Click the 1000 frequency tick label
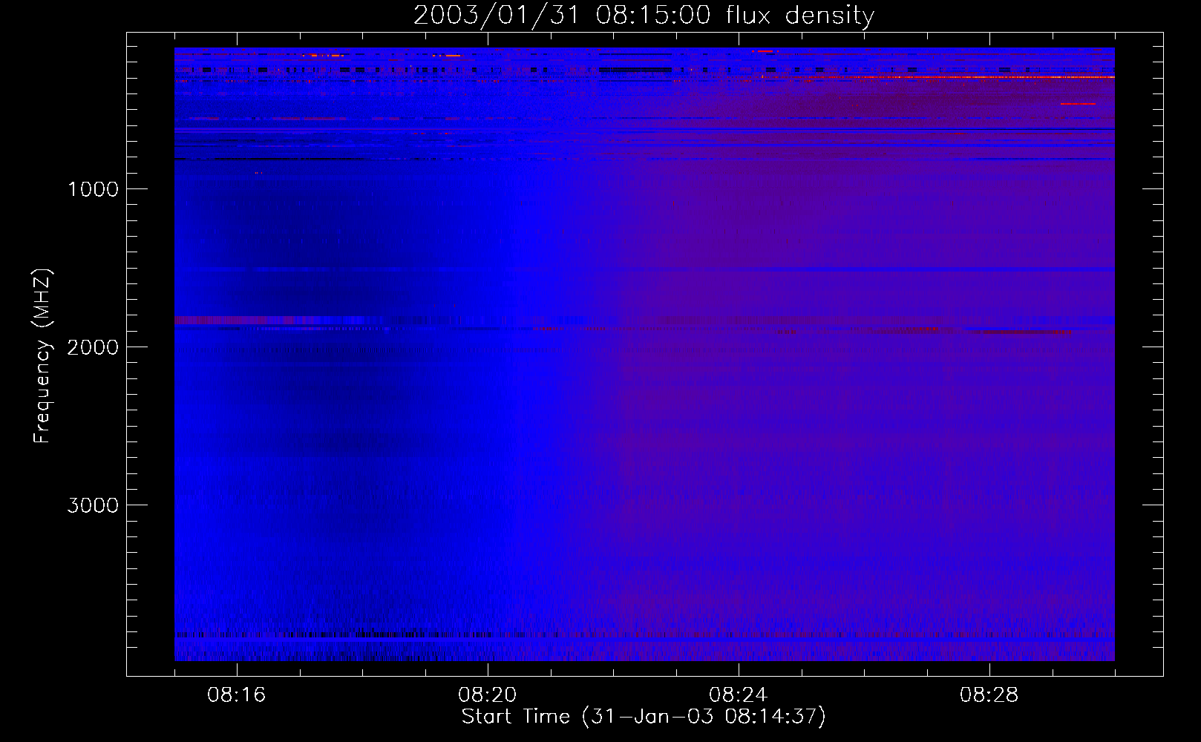 pyautogui.click(x=93, y=189)
